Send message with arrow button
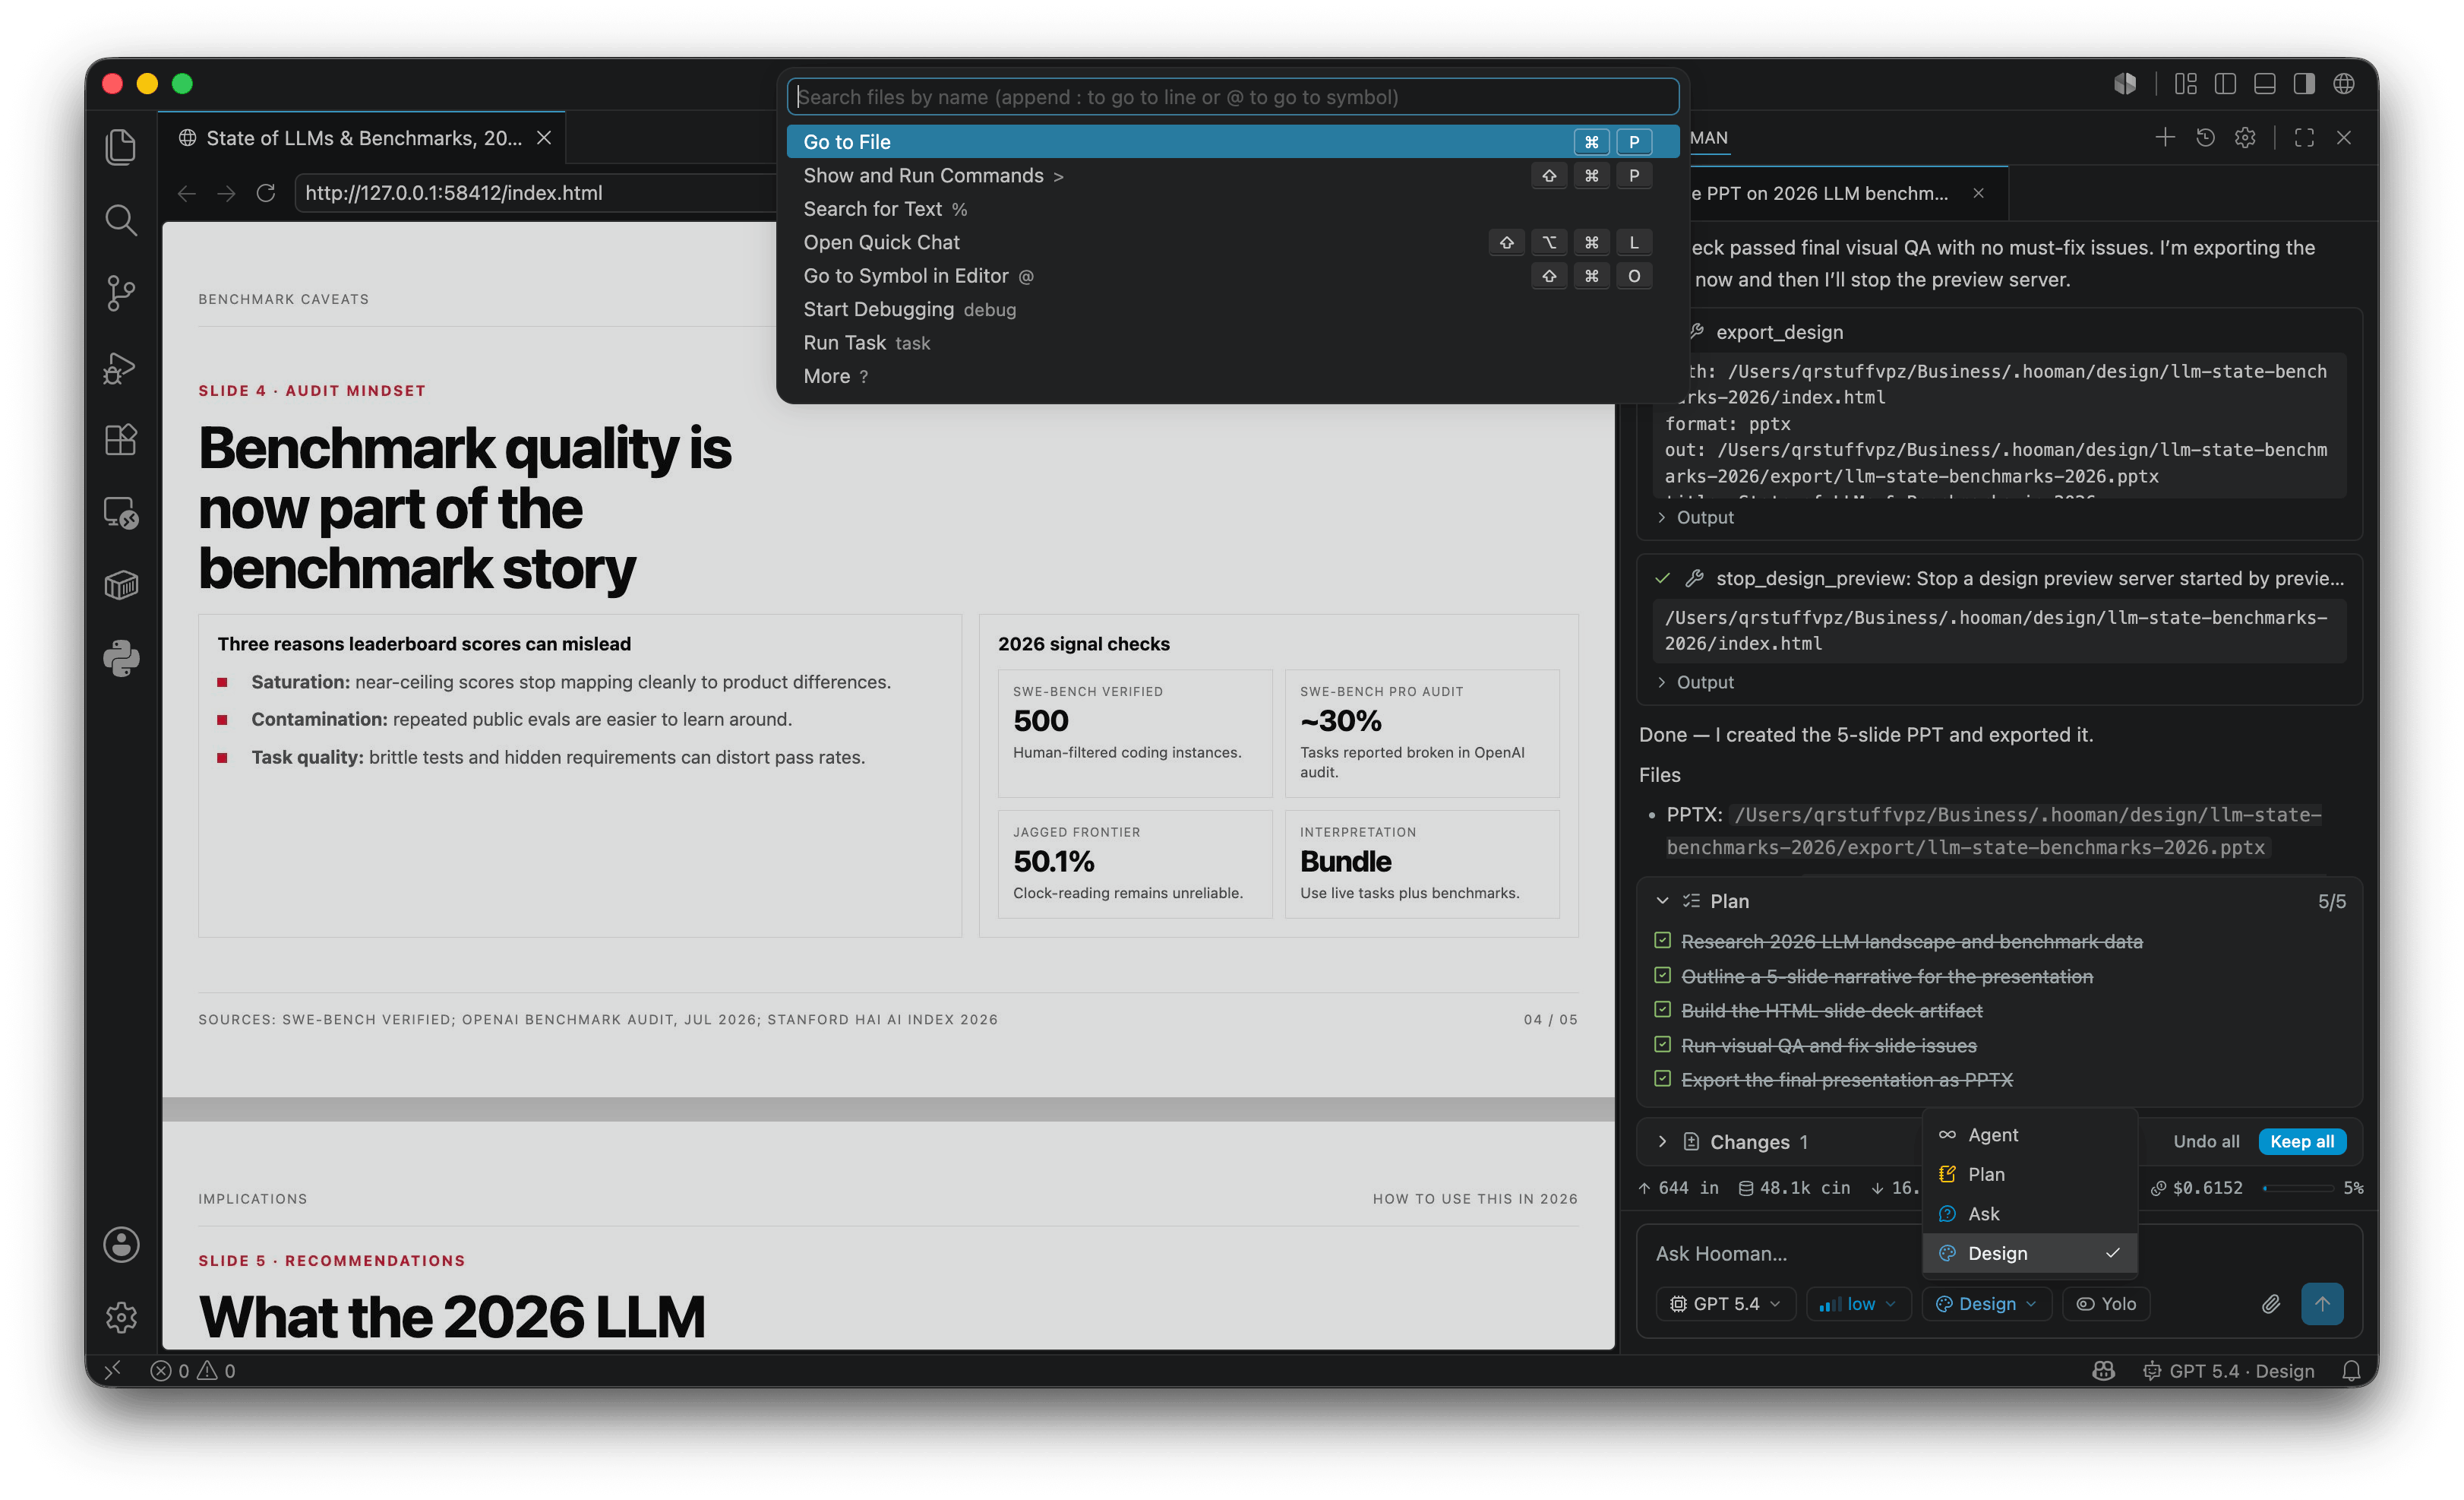The image size is (2464, 1500). (x=2322, y=1303)
